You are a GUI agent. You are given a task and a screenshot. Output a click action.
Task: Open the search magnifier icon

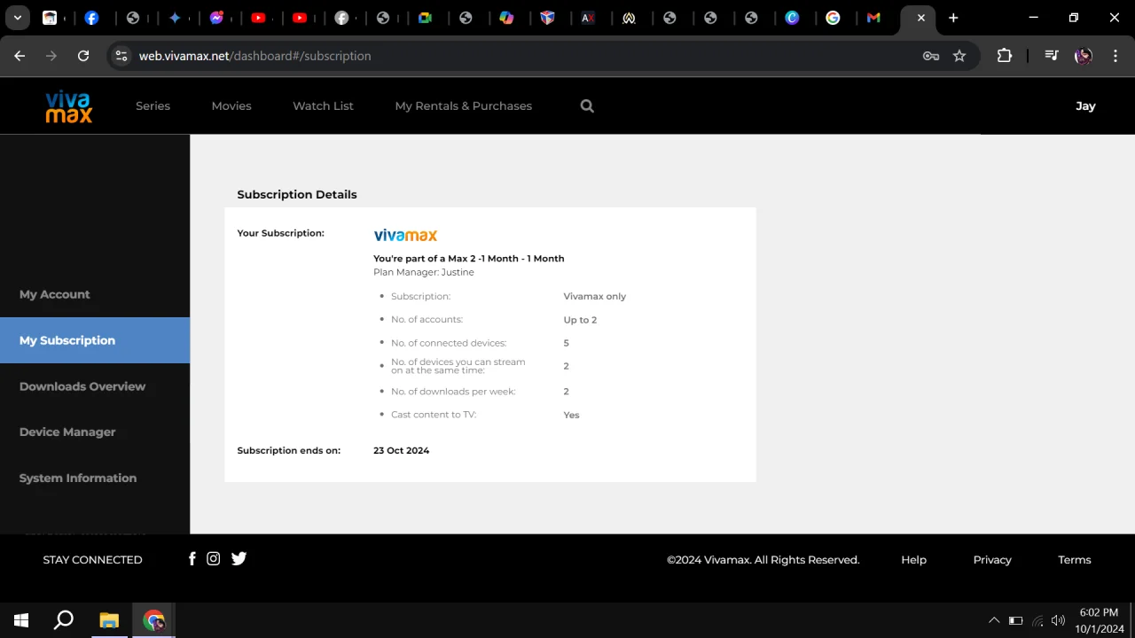tap(587, 105)
